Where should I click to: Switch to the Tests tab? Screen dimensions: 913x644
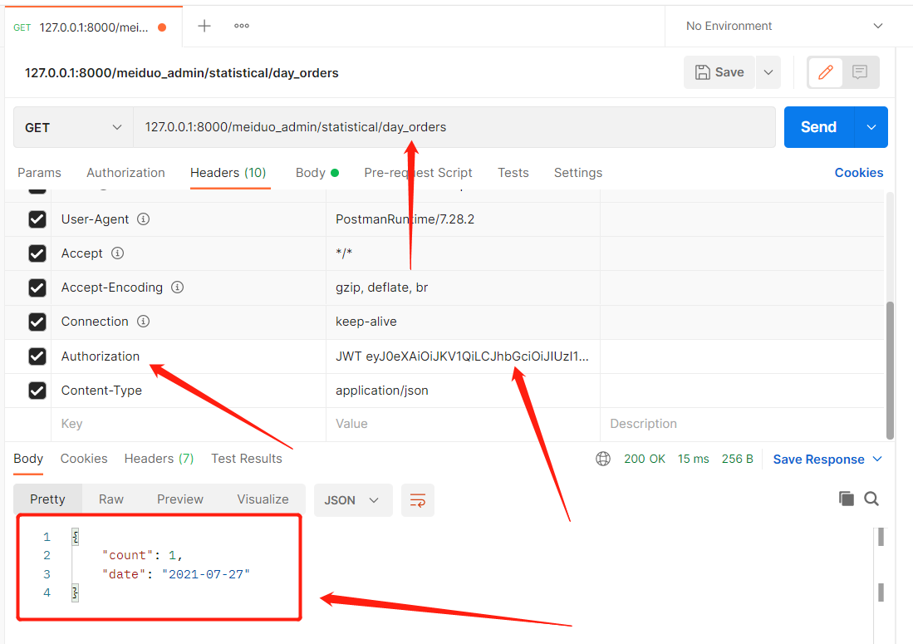(x=513, y=173)
